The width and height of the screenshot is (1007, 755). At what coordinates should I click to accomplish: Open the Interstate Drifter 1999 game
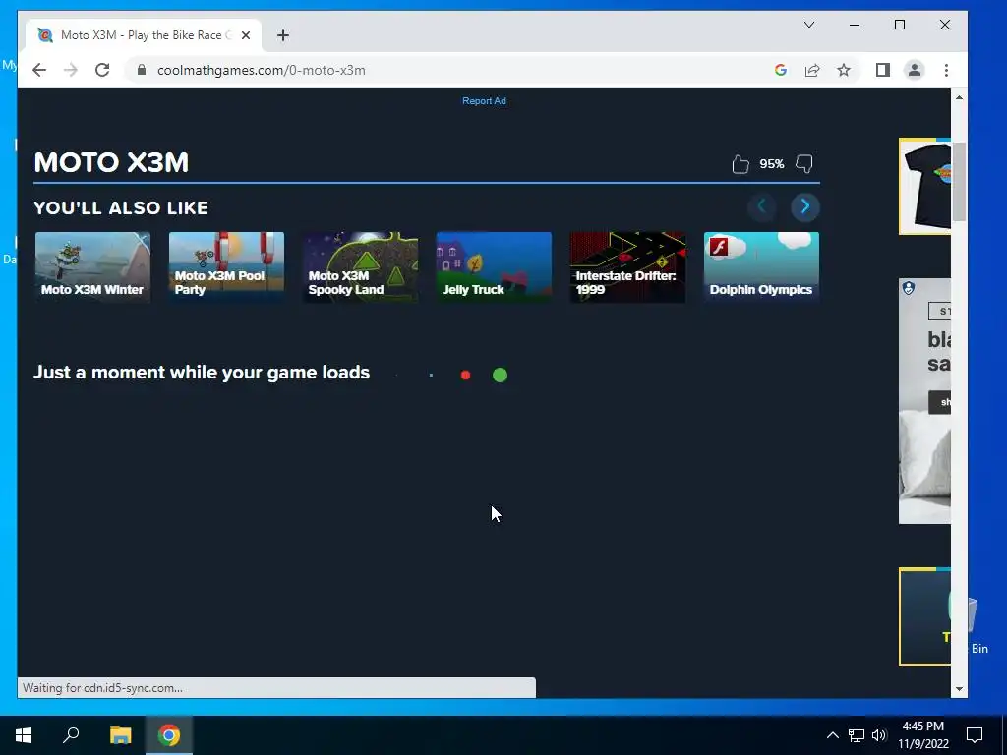[627, 267]
